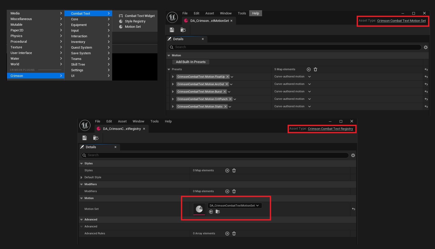Viewport: 435px width, 249px height.
Task: Close the DA_CrimsonC...xtRegistry tab
Action: pyautogui.click(x=144, y=129)
